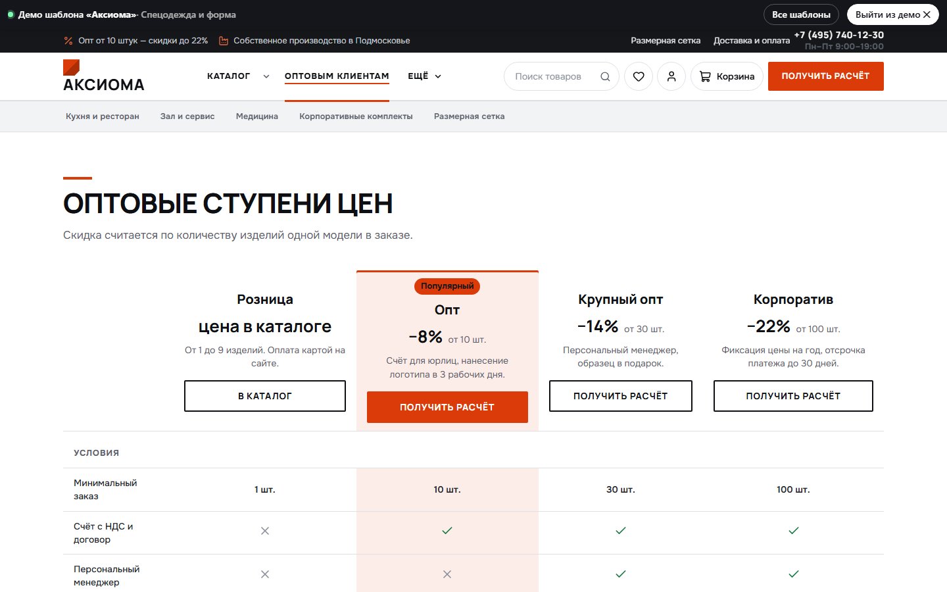Click cross for Розница in Счёт с НДС row
Image resolution: width=947 pixels, height=592 pixels.
pyautogui.click(x=265, y=531)
